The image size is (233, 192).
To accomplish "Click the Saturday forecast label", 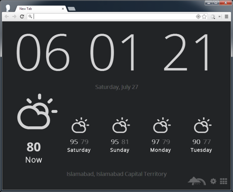I will (x=79, y=150).
